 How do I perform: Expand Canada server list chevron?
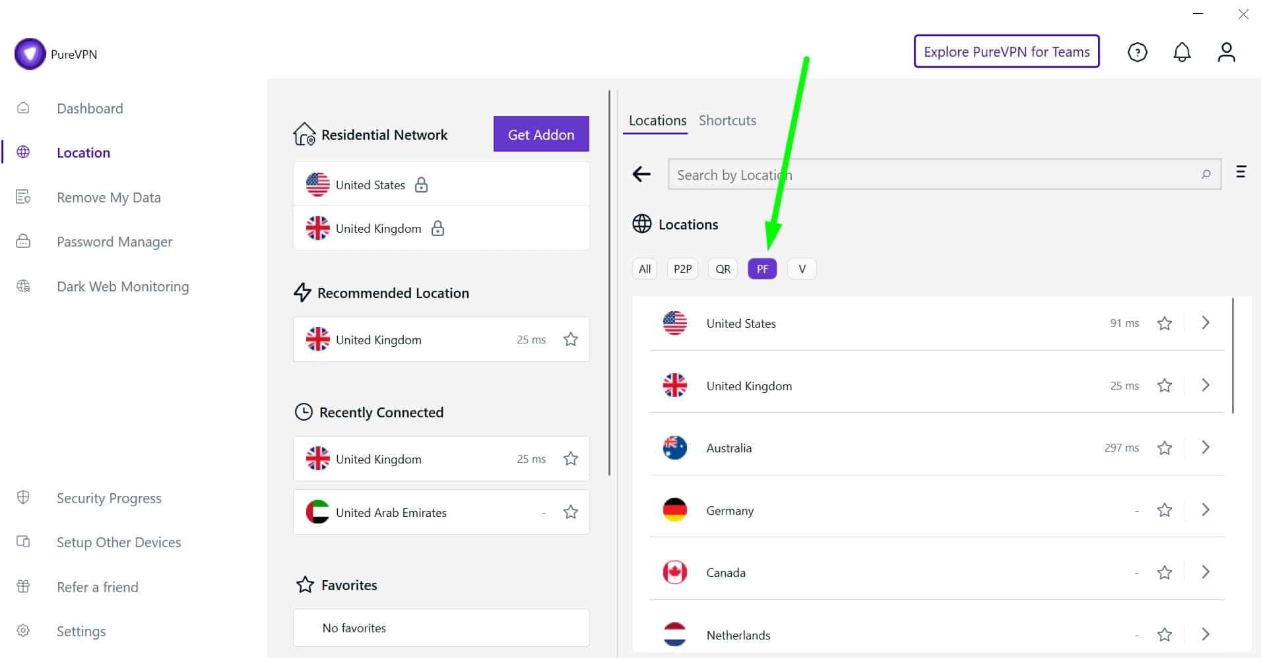click(x=1206, y=572)
